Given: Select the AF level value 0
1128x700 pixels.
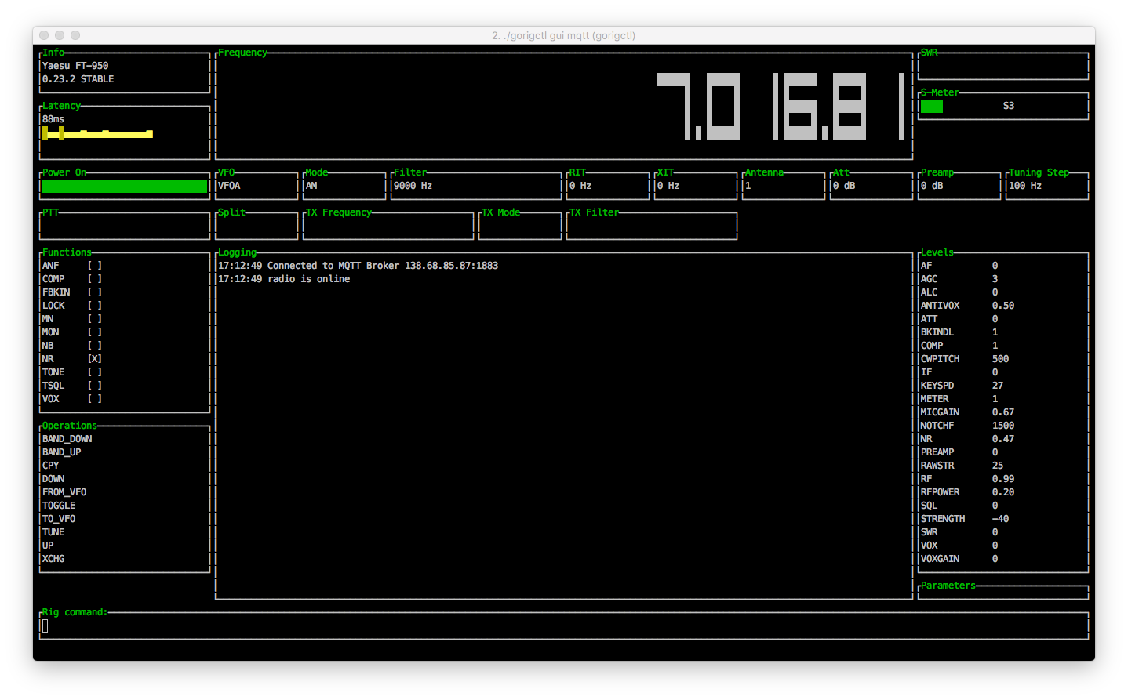Looking at the screenshot, I should pos(995,266).
